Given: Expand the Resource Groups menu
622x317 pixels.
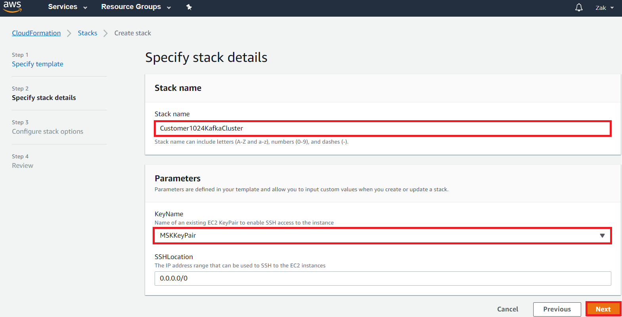Looking at the screenshot, I should (131, 7).
